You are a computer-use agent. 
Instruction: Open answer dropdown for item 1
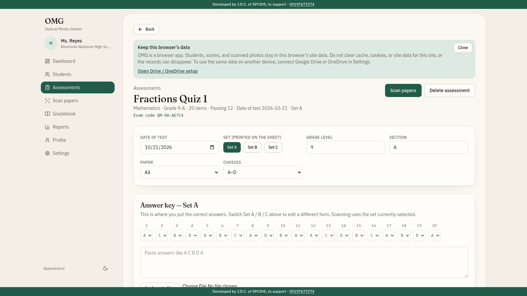click(147, 235)
